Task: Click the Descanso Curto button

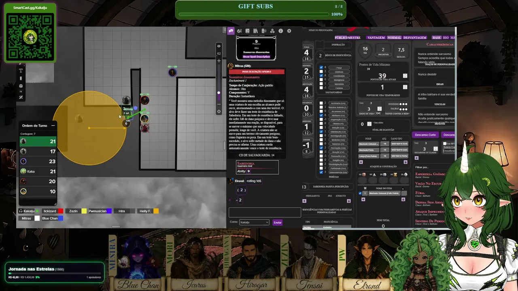Action: (x=425, y=135)
